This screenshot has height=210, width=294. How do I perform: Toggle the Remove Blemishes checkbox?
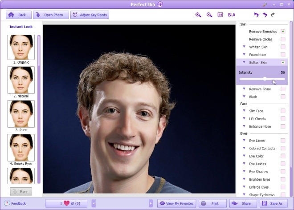click(x=283, y=31)
